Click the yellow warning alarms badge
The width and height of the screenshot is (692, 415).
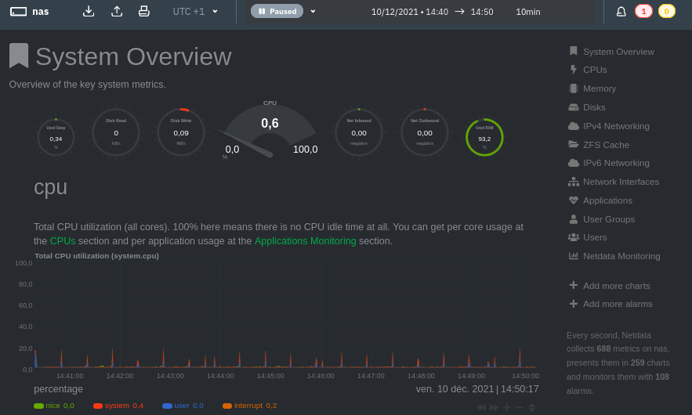(666, 11)
